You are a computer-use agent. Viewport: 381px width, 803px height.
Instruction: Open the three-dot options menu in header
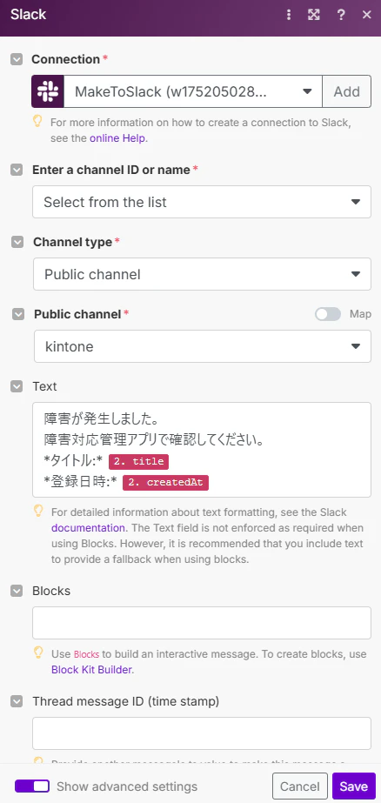coord(289,14)
